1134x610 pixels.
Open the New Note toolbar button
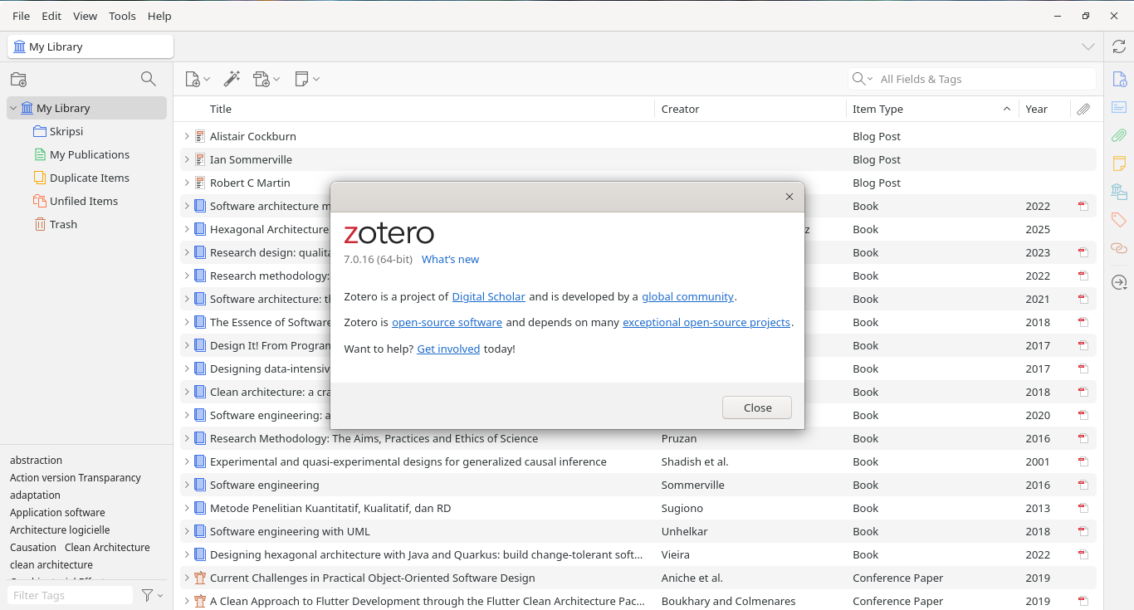307,79
